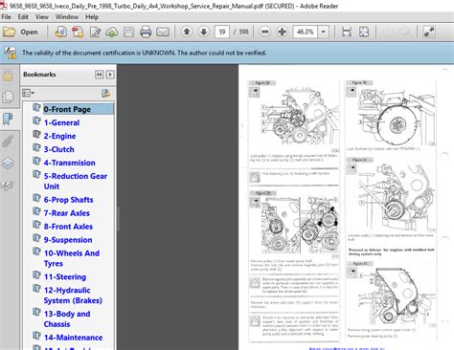This screenshot has height=350, width=454.
Task: Click the security lock panel icon
Action: [8, 76]
